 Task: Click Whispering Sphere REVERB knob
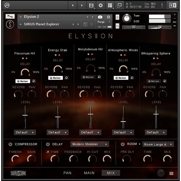[x=149, y=94]
